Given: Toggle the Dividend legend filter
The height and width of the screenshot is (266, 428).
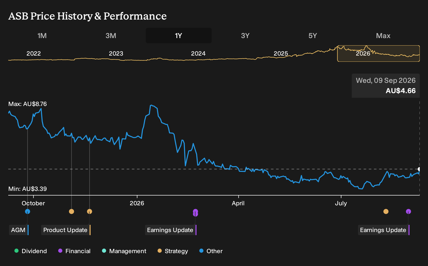Looking at the screenshot, I should [x=31, y=251].
